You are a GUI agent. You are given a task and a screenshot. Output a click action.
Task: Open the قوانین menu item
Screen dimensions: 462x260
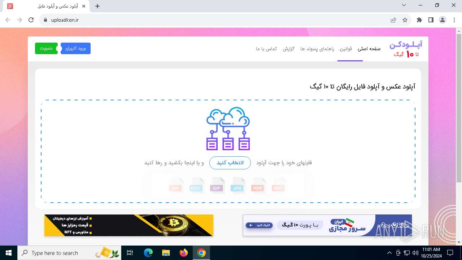click(346, 49)
